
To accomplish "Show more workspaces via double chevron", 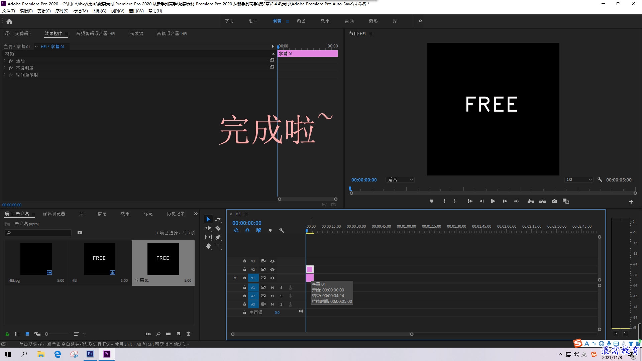I will click(420, 21).
